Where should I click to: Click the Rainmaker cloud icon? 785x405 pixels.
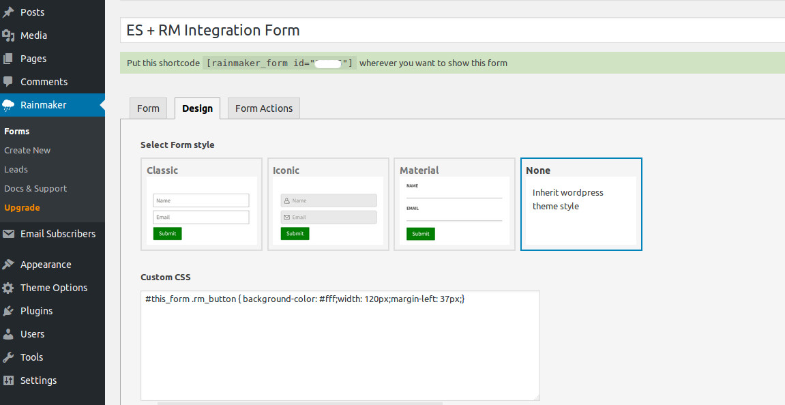pyautogui.click(x=8, y=105)
